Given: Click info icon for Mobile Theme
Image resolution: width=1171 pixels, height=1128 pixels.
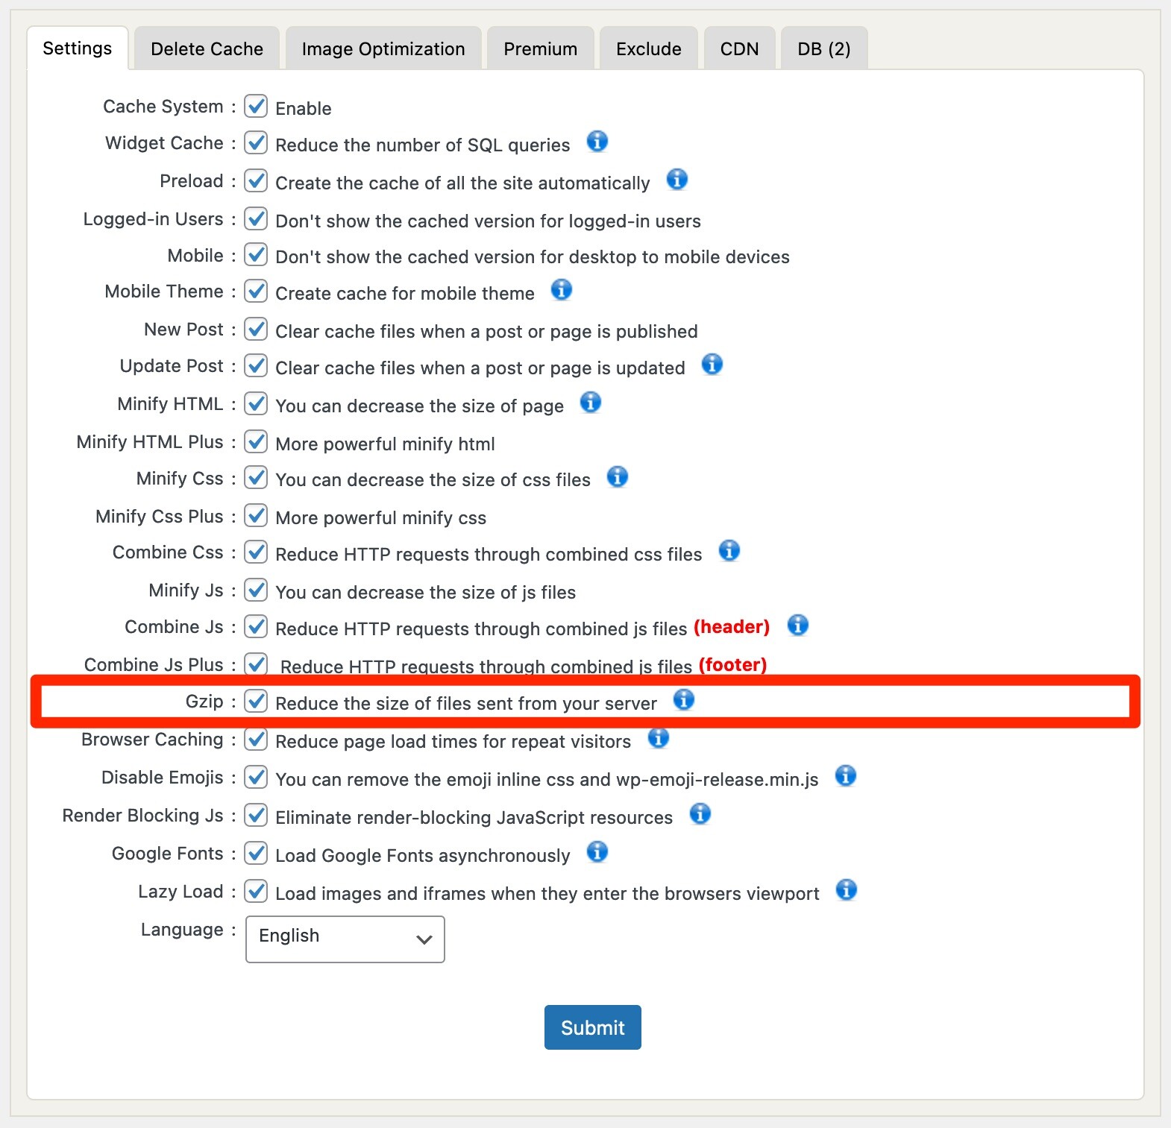Looking at the screenshot, I should (561, 289).
